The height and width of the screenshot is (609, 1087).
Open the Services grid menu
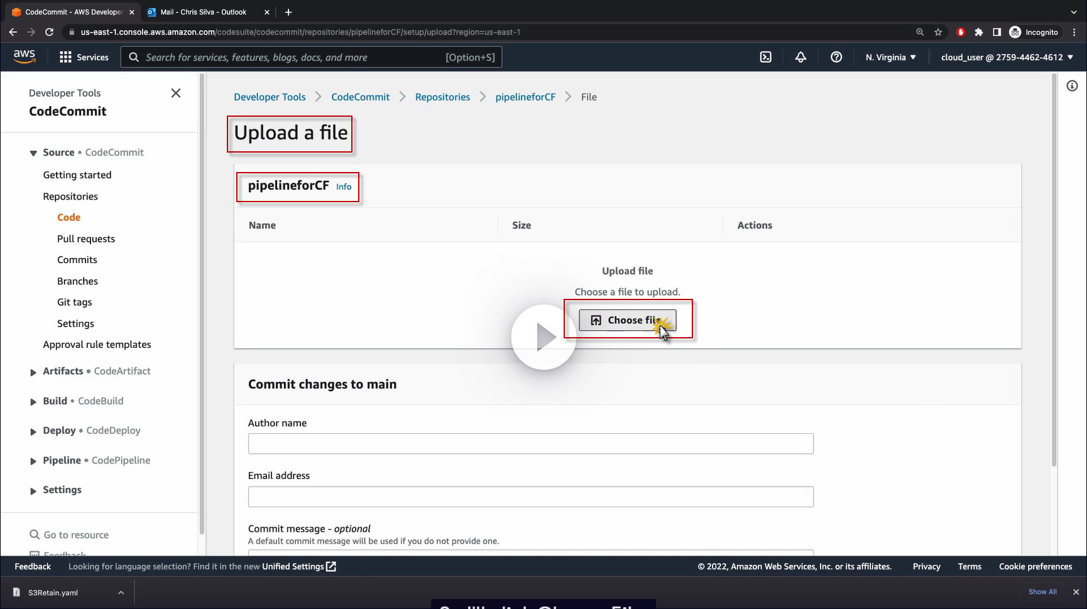pyautogui.click(x=84, y=57)
